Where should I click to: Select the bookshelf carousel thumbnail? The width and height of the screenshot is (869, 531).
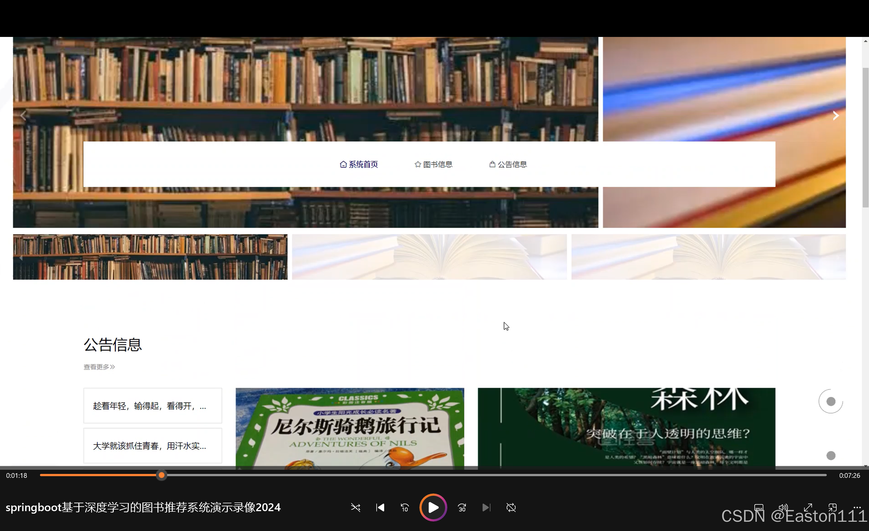pyautogui.click(x=150, y=257)
